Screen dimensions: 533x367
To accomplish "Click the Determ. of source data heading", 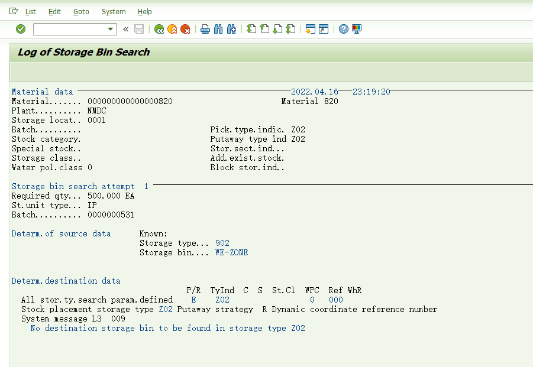I will tap(61, 233).
